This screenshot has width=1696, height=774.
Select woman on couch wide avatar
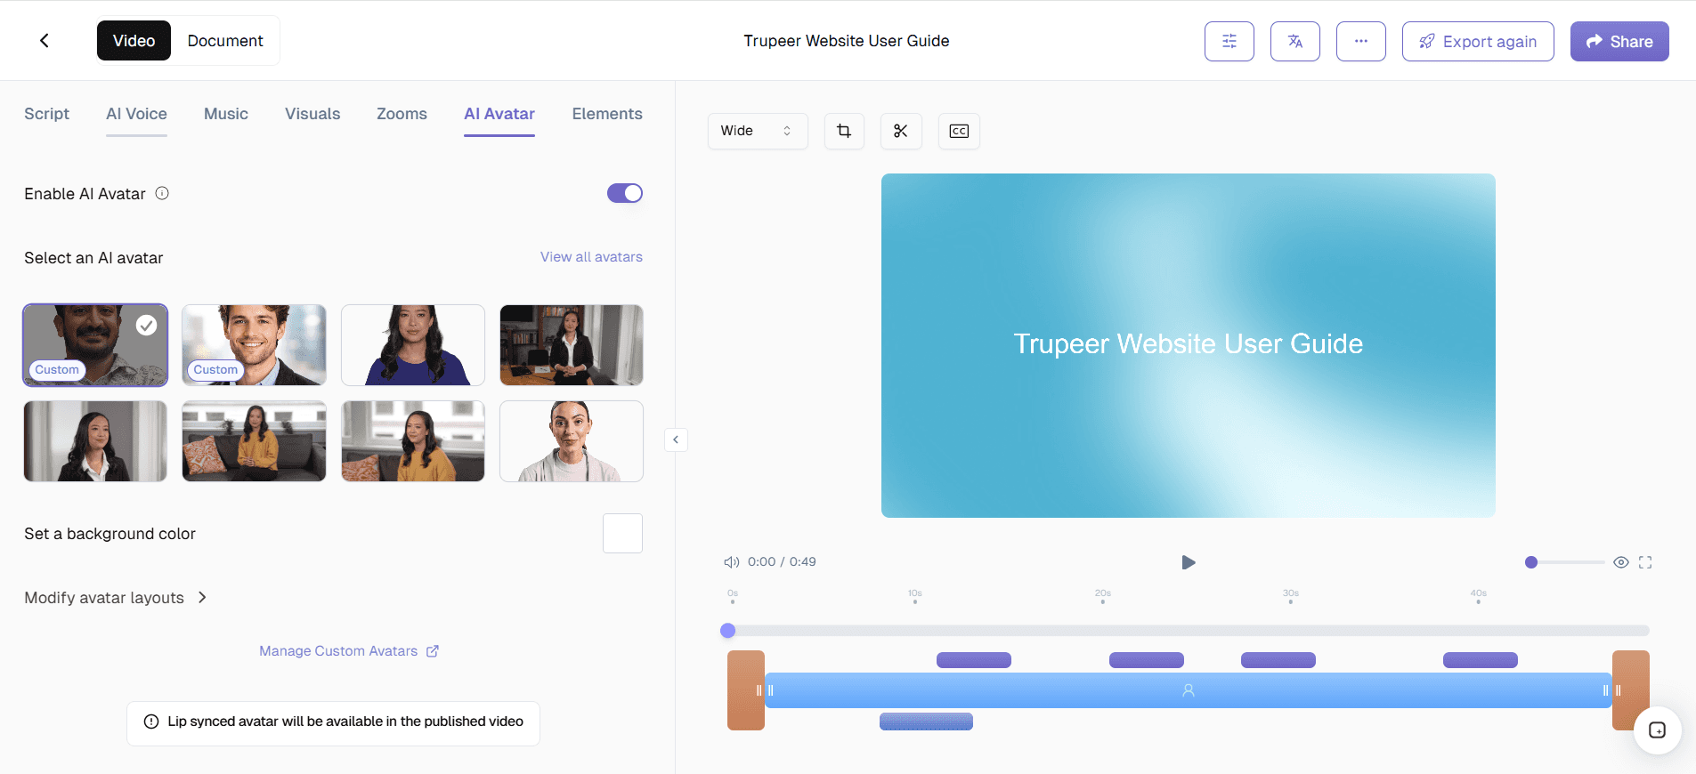[x=254, y=441]
